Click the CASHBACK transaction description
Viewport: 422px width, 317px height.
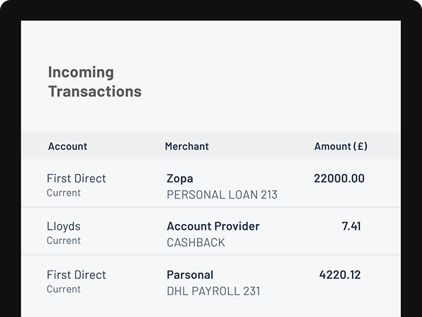pos(196,243)
